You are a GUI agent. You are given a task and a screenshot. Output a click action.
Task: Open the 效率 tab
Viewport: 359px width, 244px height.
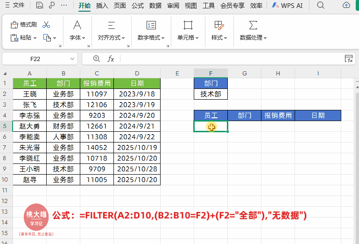tap(256, 5)
